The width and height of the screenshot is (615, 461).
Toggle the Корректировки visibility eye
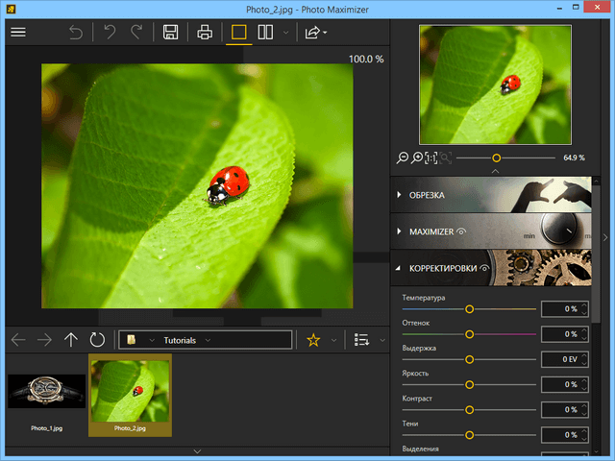[485, 268]
